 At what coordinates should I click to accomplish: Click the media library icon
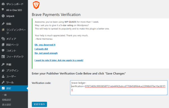(x=3, y=39)
